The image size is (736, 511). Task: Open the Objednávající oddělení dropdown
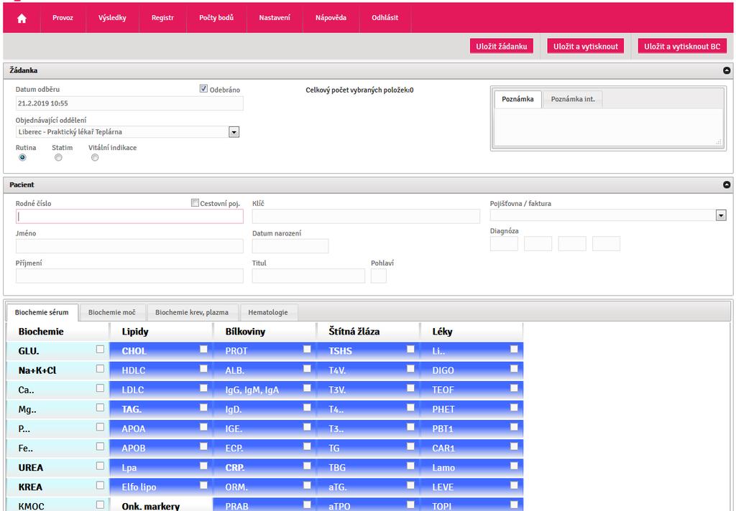(234, 132)
